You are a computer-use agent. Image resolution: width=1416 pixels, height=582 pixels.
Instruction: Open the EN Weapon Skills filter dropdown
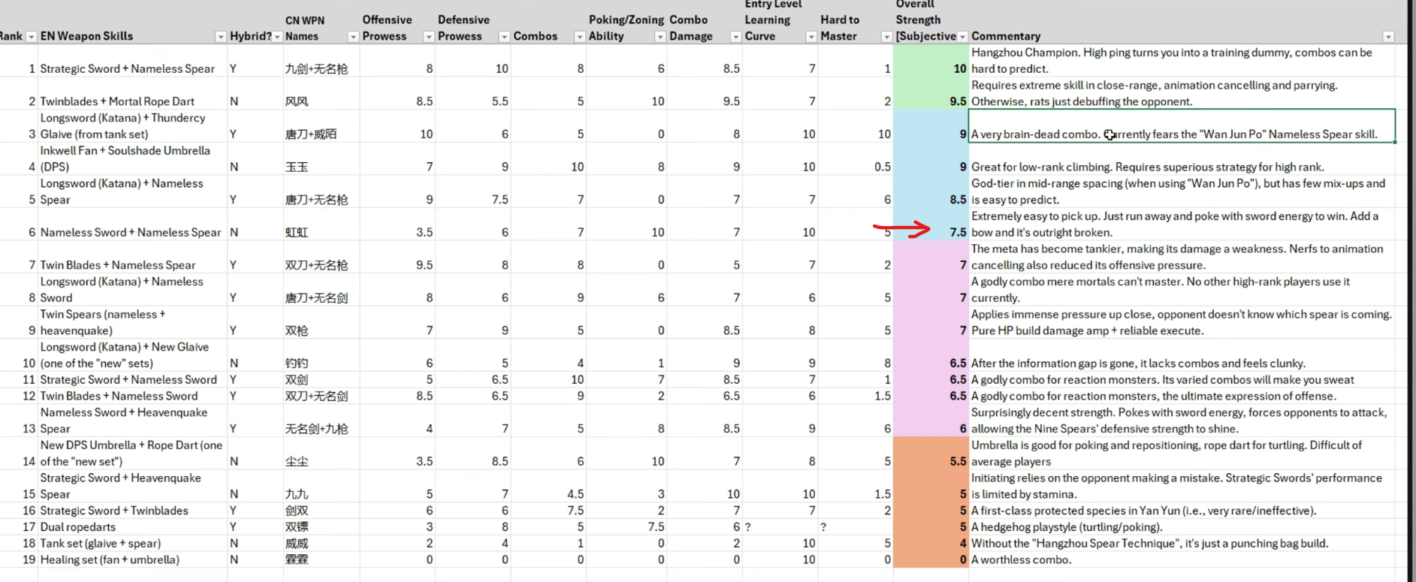[220, 37]
